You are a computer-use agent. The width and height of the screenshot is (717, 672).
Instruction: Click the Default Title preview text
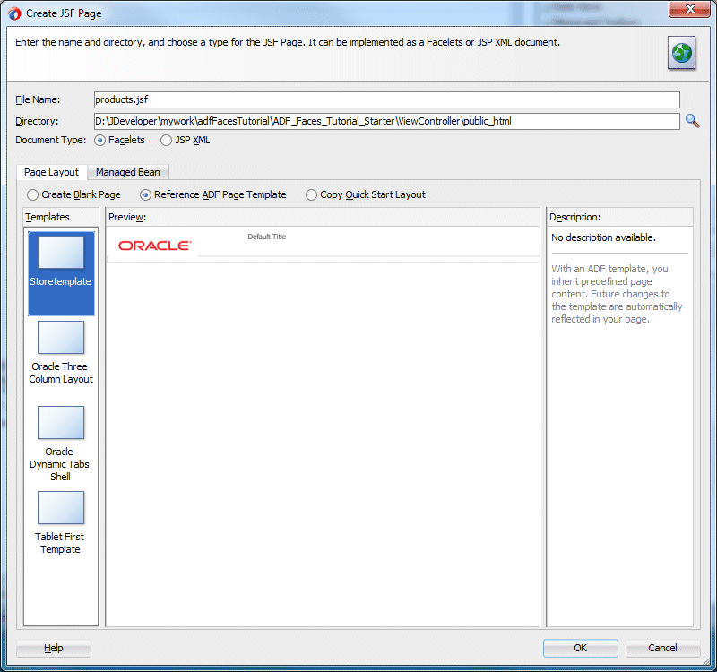click(x=266, y=237)
